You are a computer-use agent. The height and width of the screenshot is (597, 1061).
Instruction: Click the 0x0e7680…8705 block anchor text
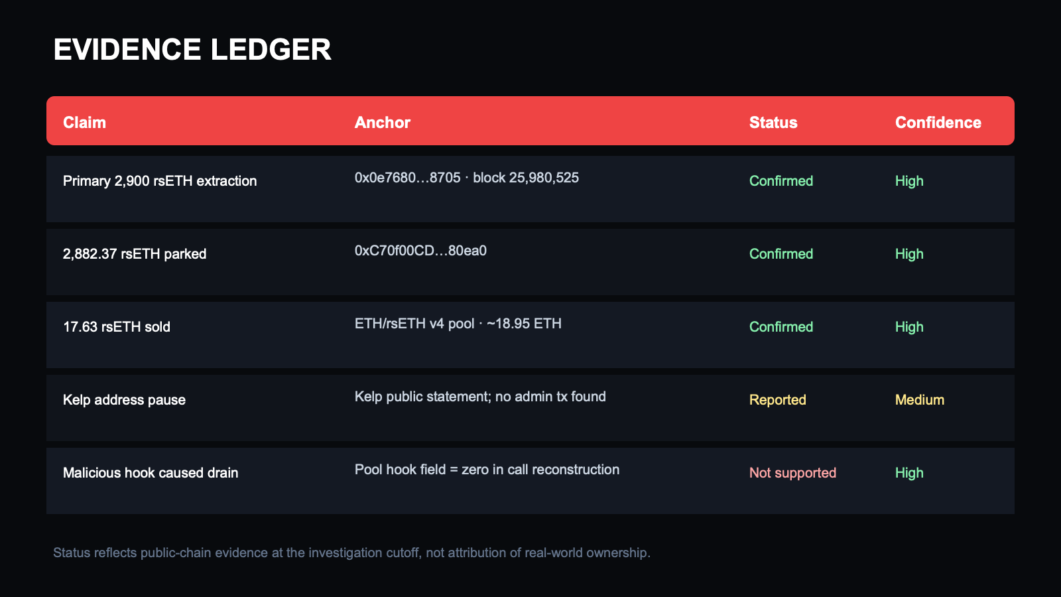(x=467, y=178)
